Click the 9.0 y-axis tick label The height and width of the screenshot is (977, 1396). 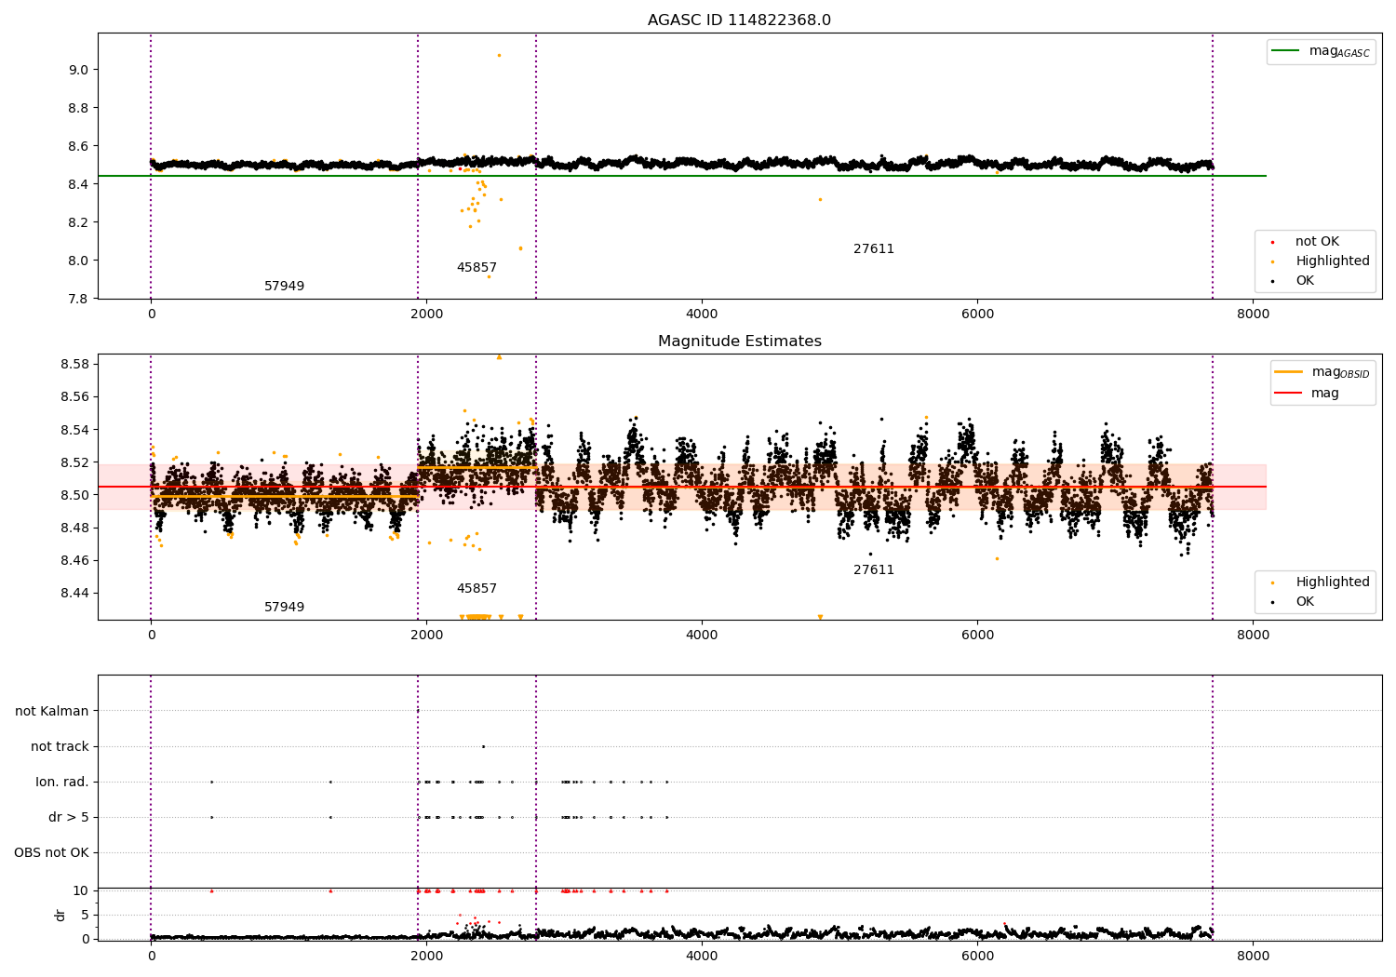coord(78,70)
